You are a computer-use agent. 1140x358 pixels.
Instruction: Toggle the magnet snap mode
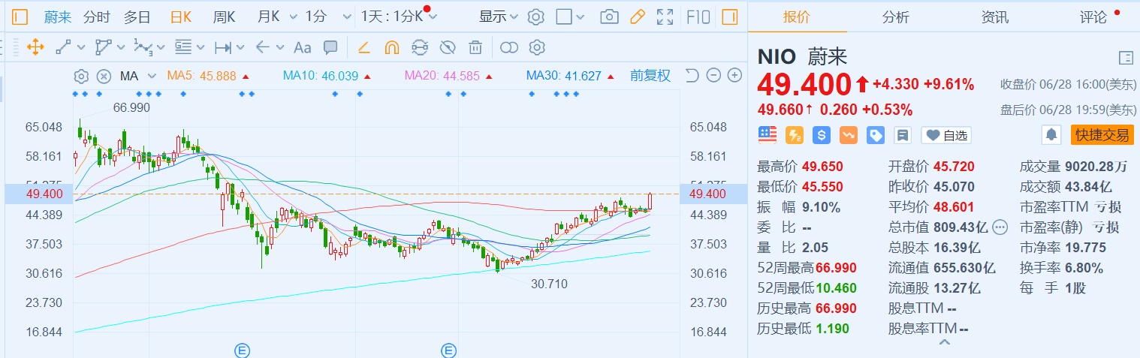pyautogui.click(x=391, y=47)
